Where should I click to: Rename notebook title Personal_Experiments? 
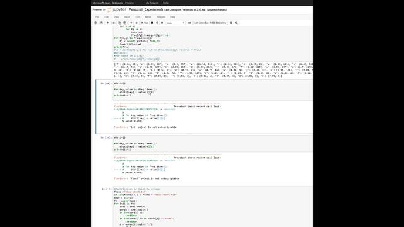click(x=146, y=9)
